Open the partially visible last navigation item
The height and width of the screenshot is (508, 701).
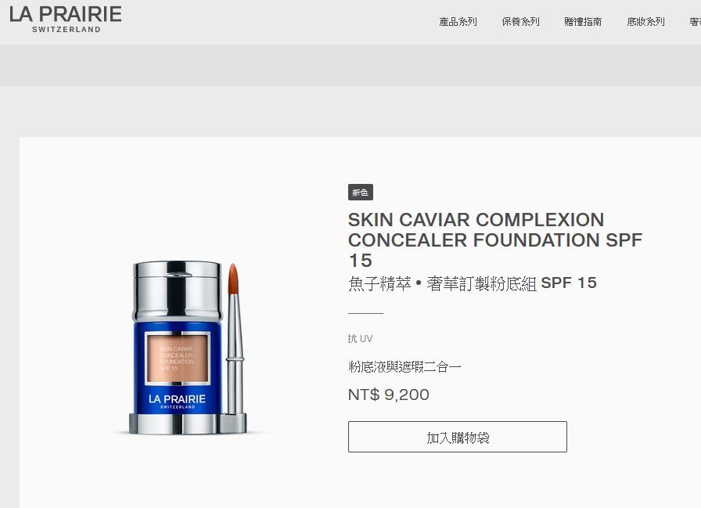[695, 21]
